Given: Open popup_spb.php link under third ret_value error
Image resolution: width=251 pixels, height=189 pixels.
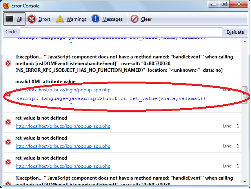Looking at the screenshot, I should (x=63, y=166).
